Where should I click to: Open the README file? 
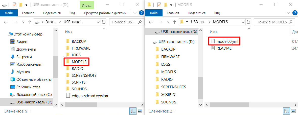224,48
